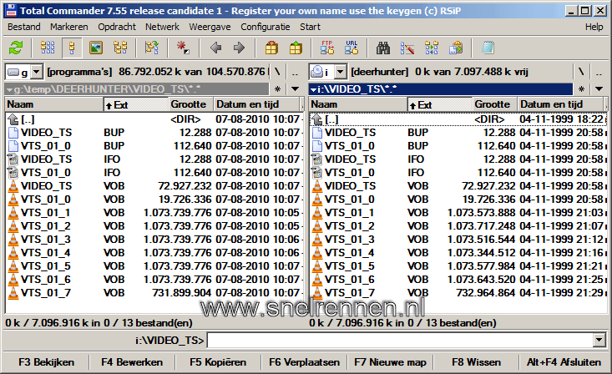The height and width of the screenshot is (374, 612).
Task: Click F3 Bekijken button
Action: click(x=46, y=362)
